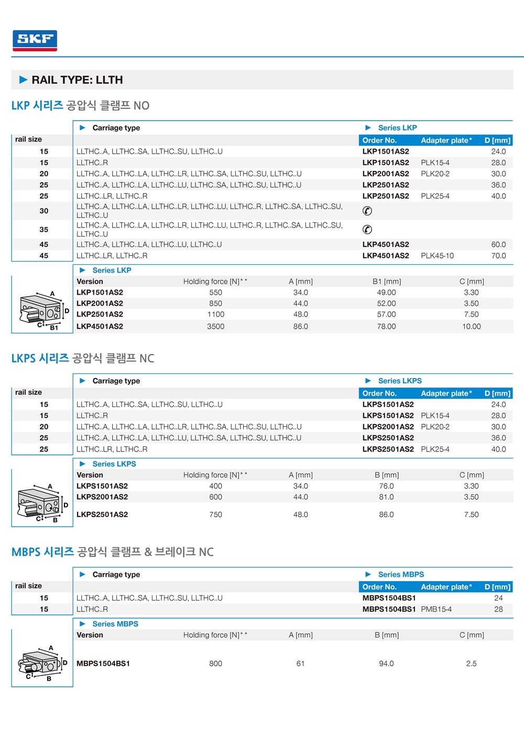Click the "D [mm]" header in the LKPS table
Image resolution: width=524 pixels, height=742 pixels.
(497, 393)
